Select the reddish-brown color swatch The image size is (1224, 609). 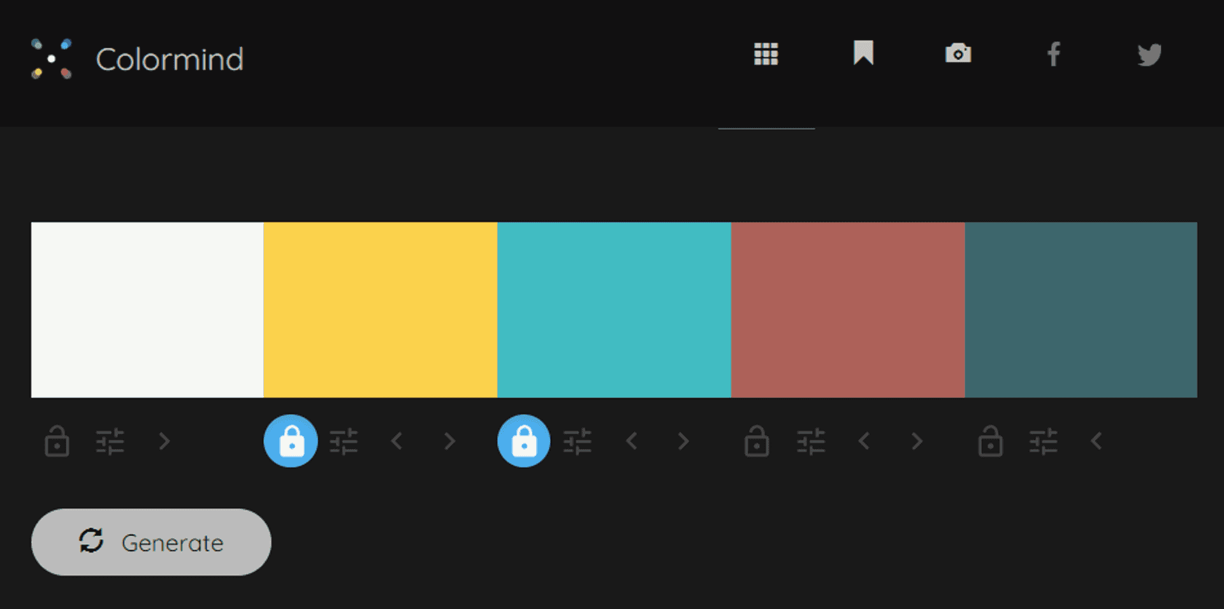848,310
